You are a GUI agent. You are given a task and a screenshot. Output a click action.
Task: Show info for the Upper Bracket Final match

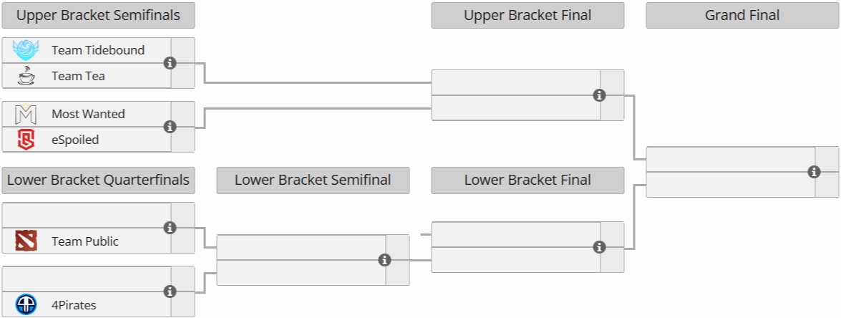point(599,95)
